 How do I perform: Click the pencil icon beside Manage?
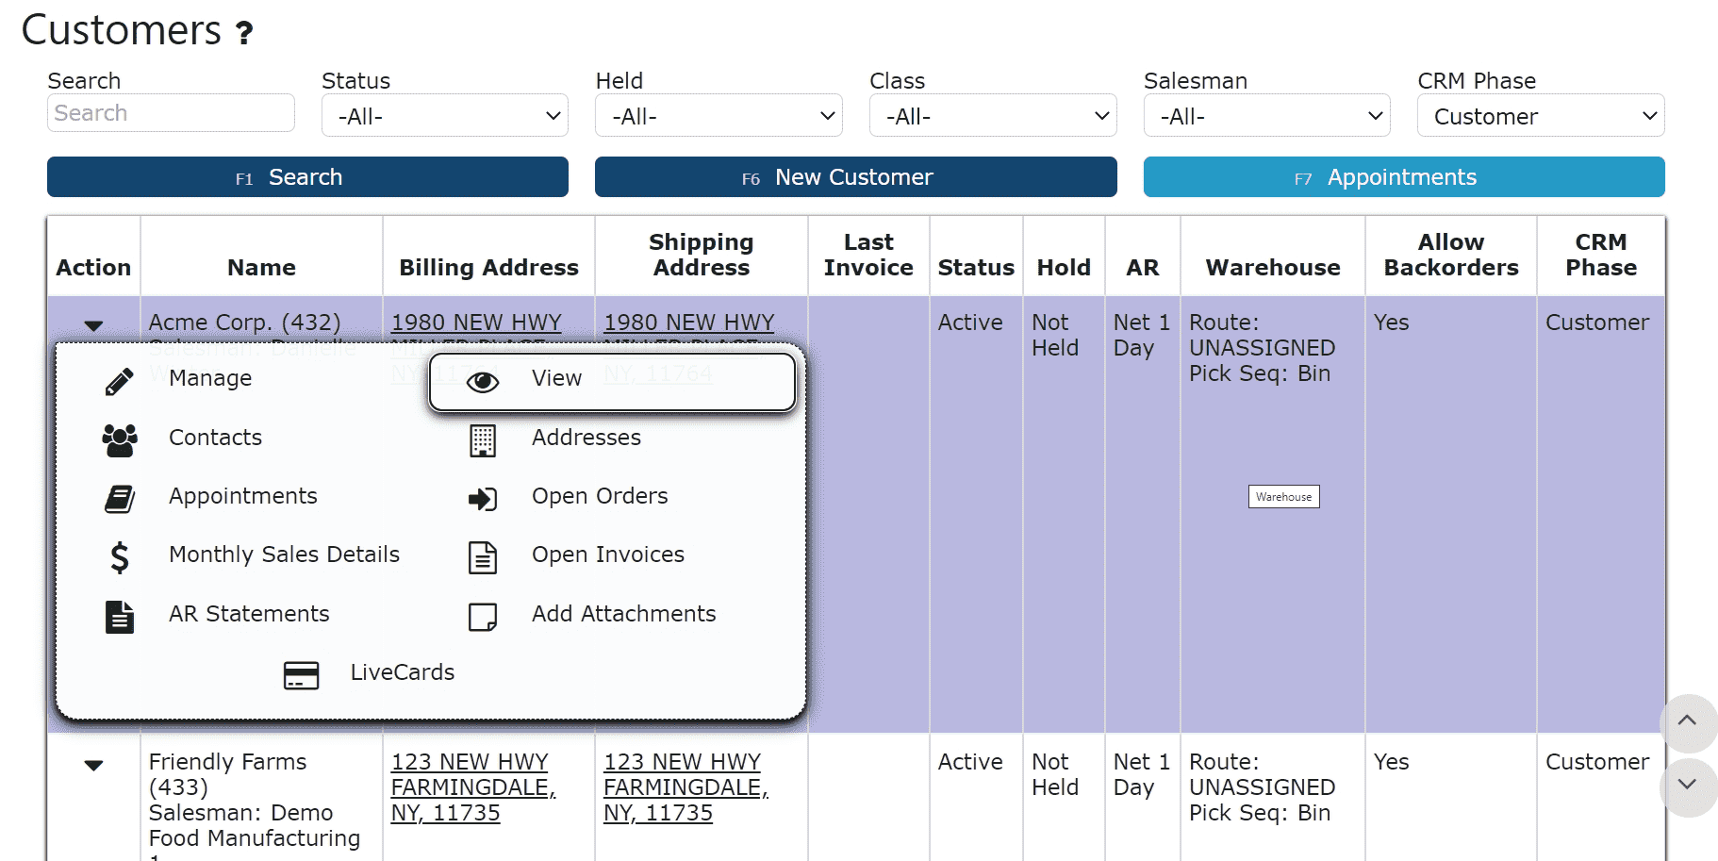point(119,381)
